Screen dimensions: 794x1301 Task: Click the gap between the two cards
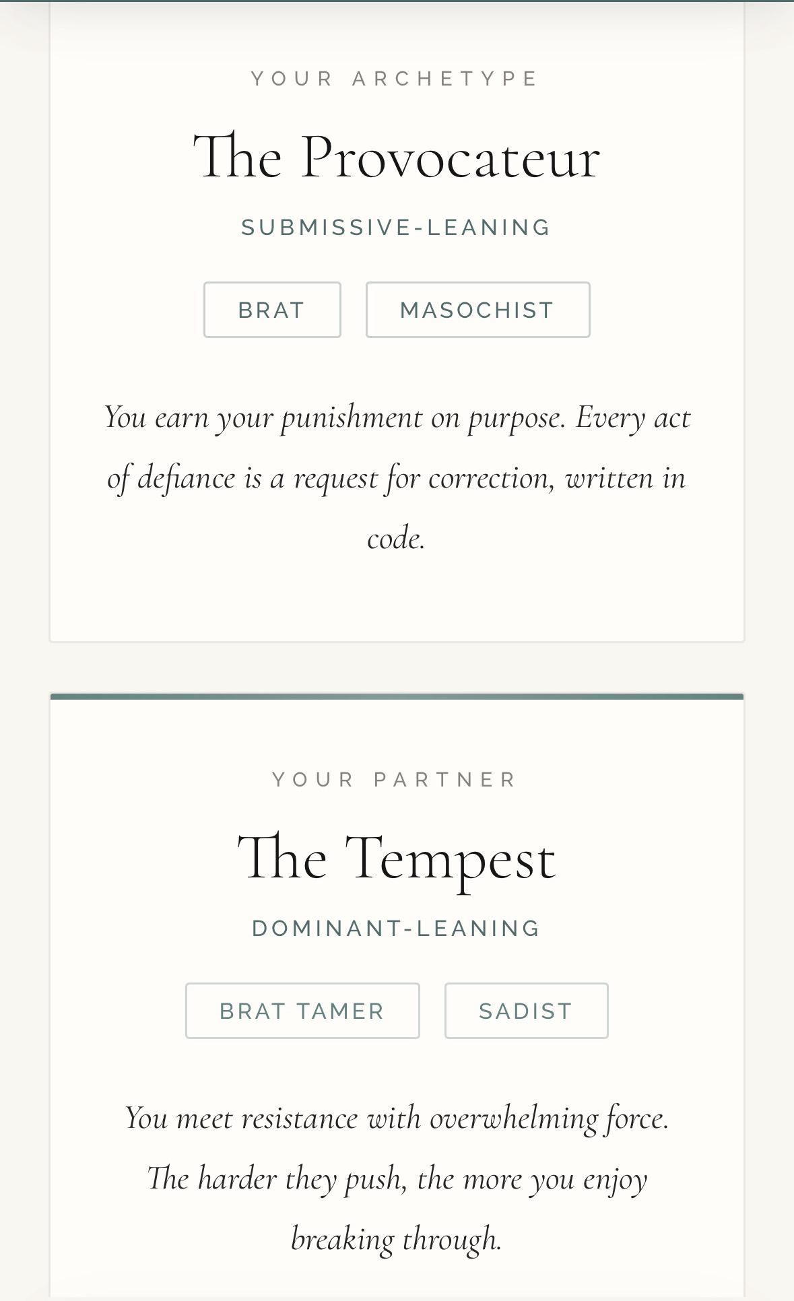pos(397,667)
